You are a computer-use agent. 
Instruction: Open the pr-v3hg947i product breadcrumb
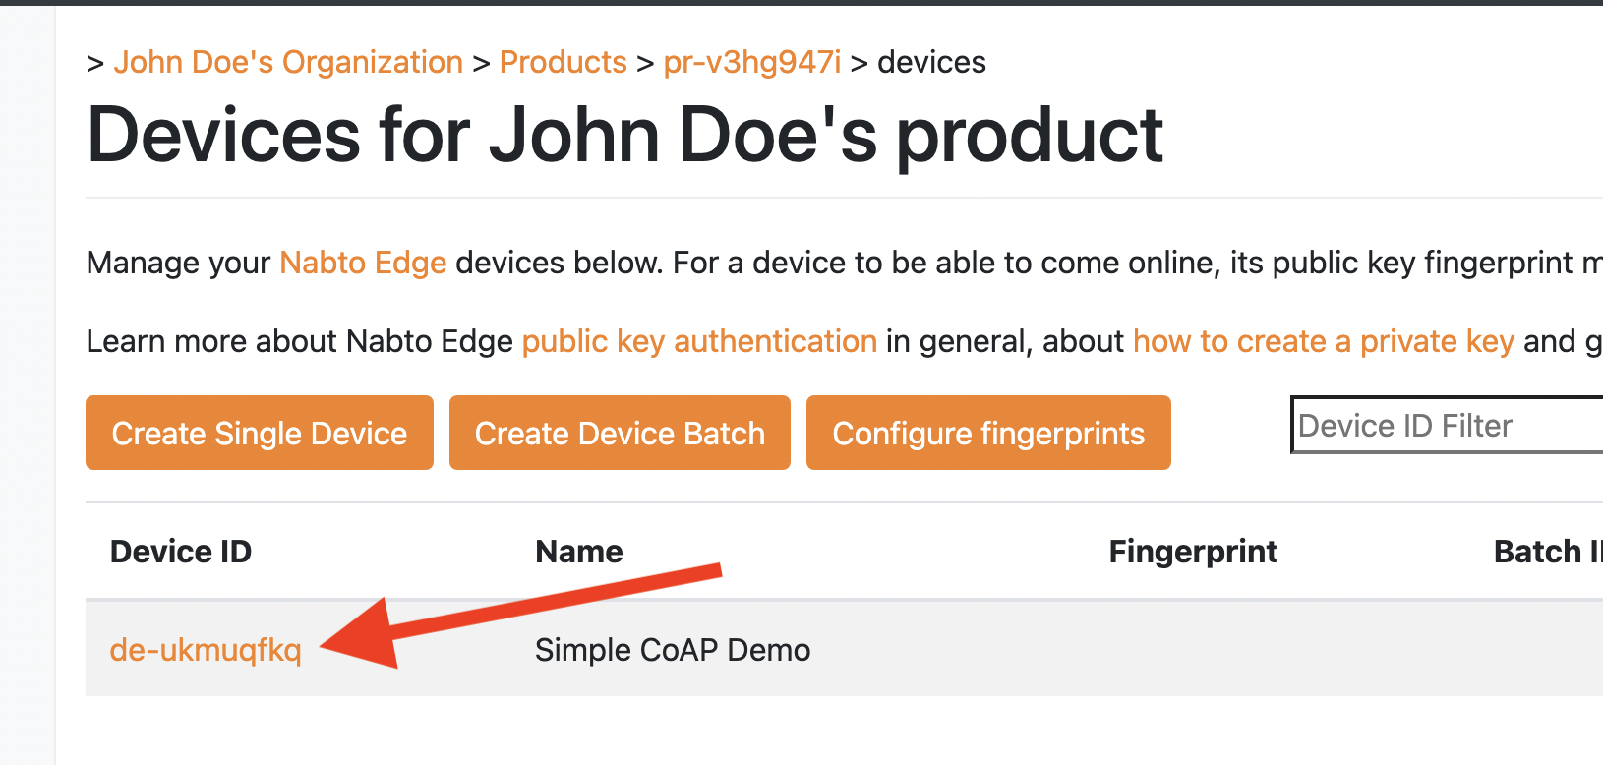[751, 62]
